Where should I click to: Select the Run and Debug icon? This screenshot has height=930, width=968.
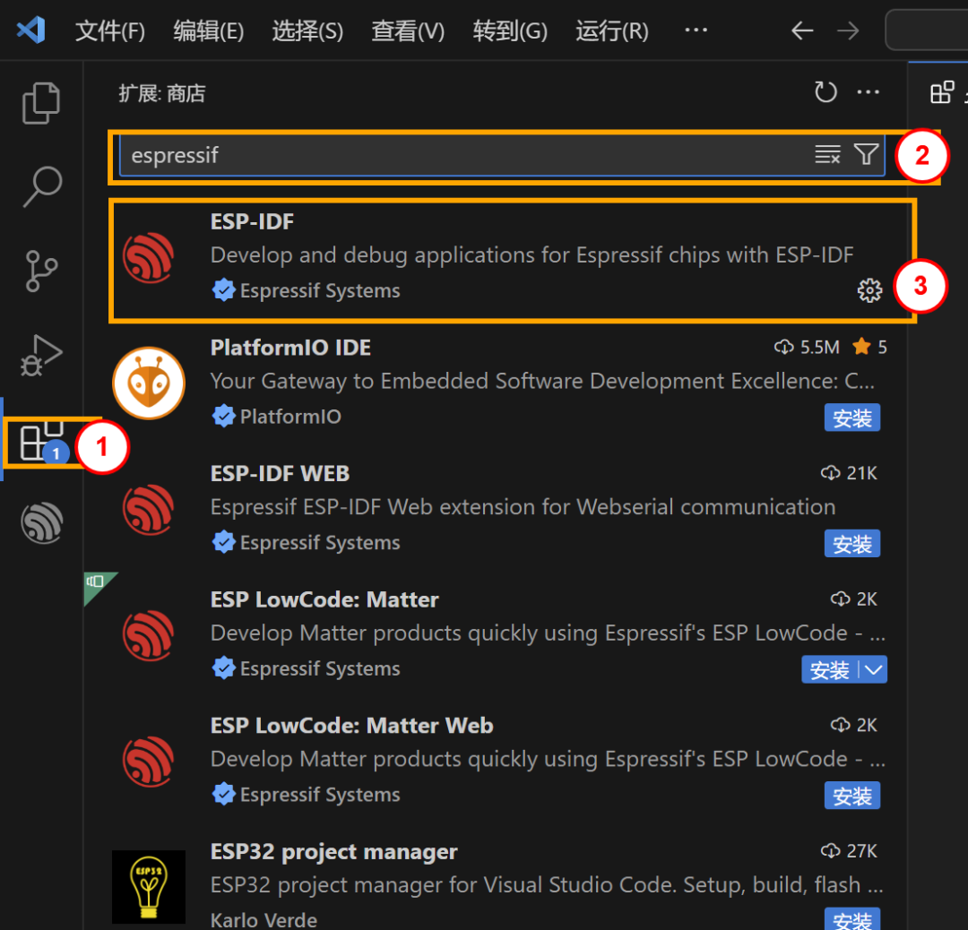point(41,355)
